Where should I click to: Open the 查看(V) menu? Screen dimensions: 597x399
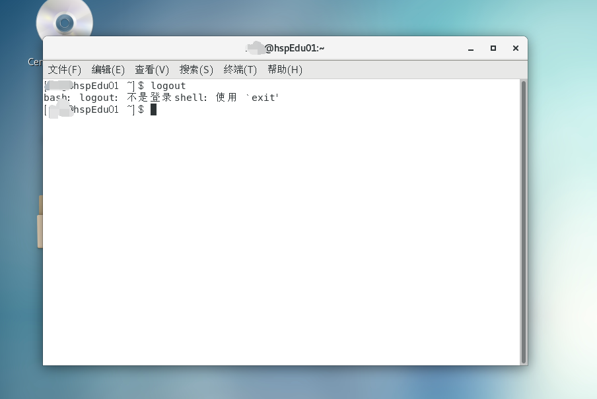pos(152,69)
